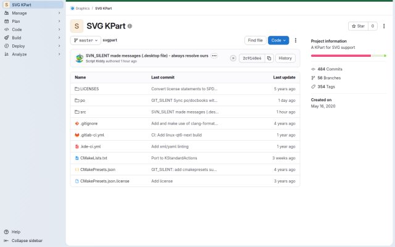
Task: Open 'Convert license statements to SPD...' commit
Action: pyautogui.click(x=184, y=89)
